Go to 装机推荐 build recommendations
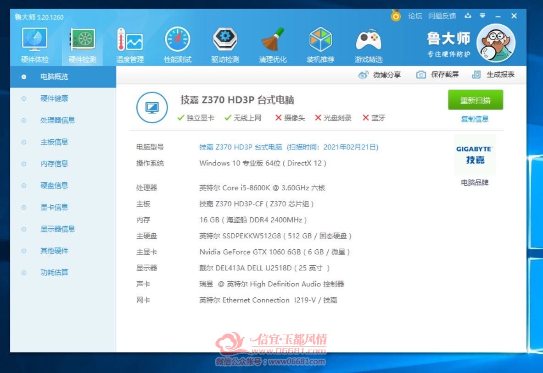Image resolution: width=543 pixels, height=373 pixels. pyautogui.click(x=320, y=45)
